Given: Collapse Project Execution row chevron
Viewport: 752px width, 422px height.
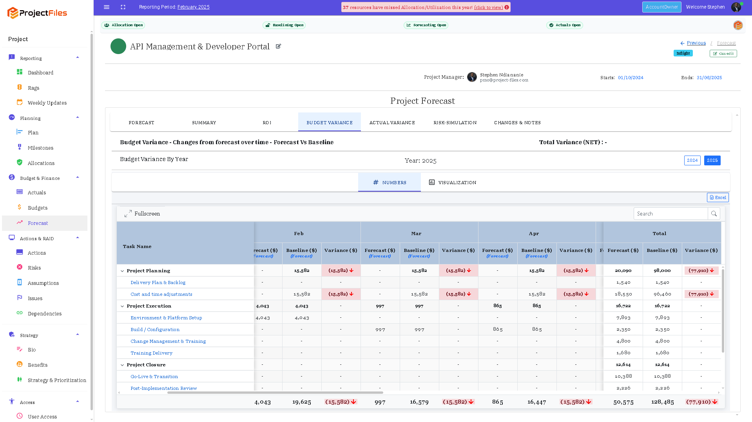Looking at the screenshot, I should [x=122, y=306].
